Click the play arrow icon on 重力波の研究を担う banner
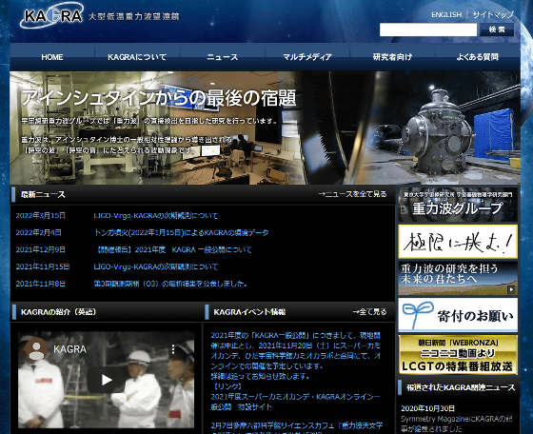This screenshot has height=434, width=533. (x=511, y=290)
